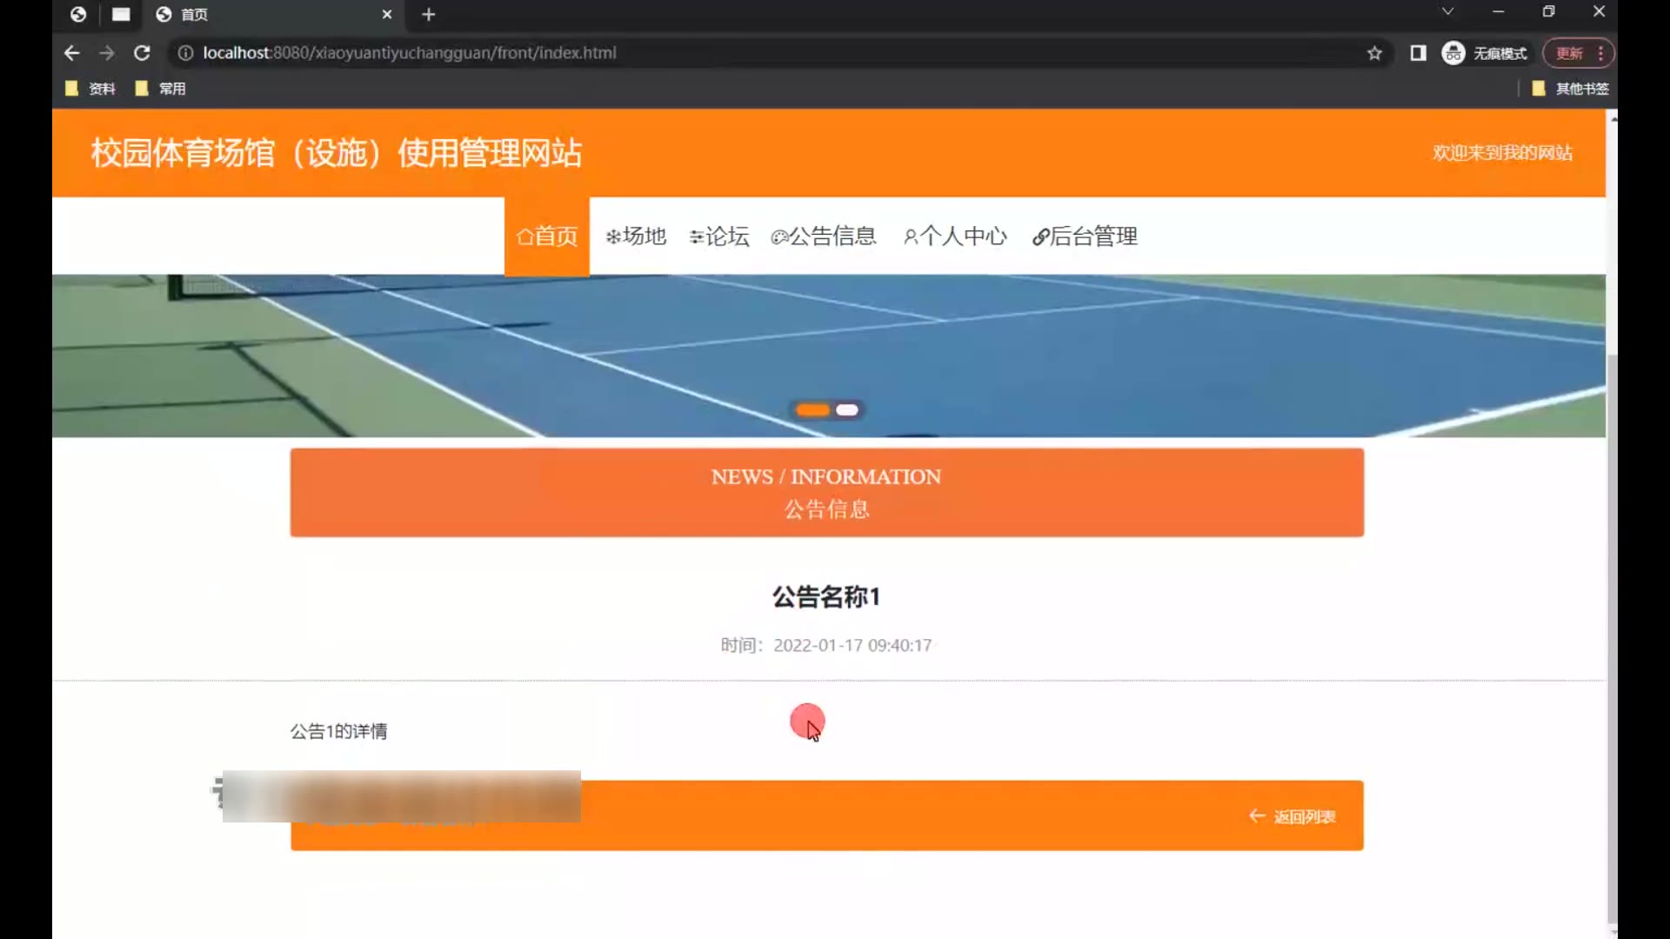Open the 个人中心 navigation item
The image size is (1670, 939).
tap(955, 236)
